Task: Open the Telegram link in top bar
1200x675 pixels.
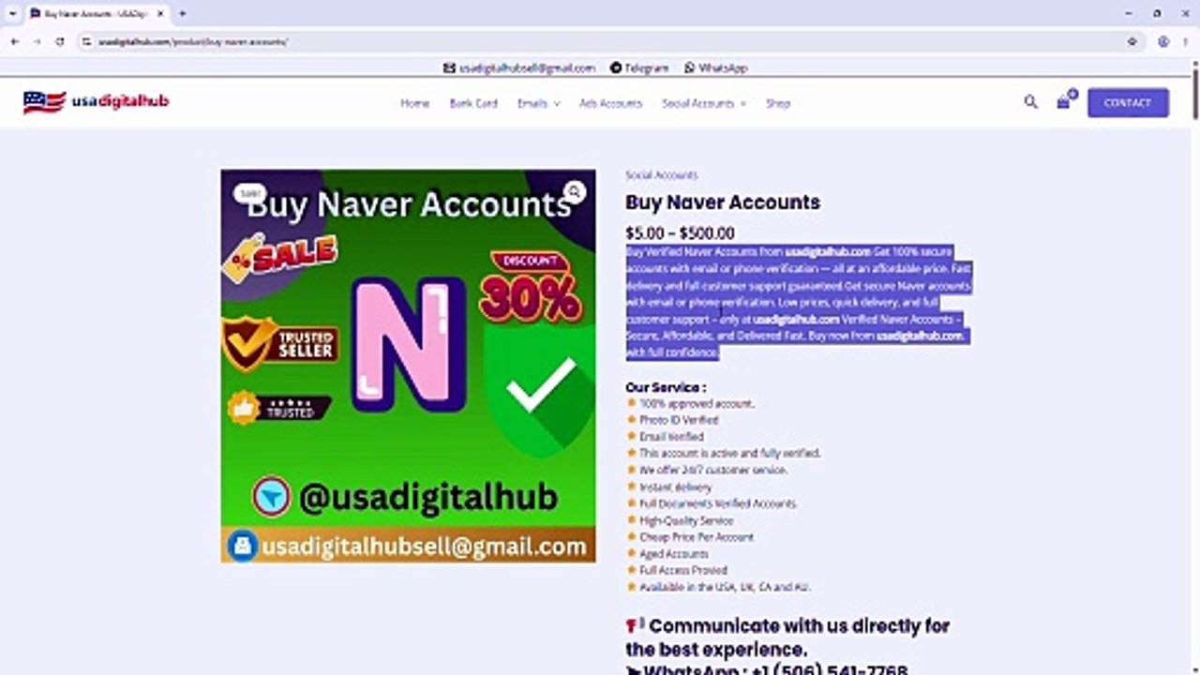Action: (x=639, y=67)
